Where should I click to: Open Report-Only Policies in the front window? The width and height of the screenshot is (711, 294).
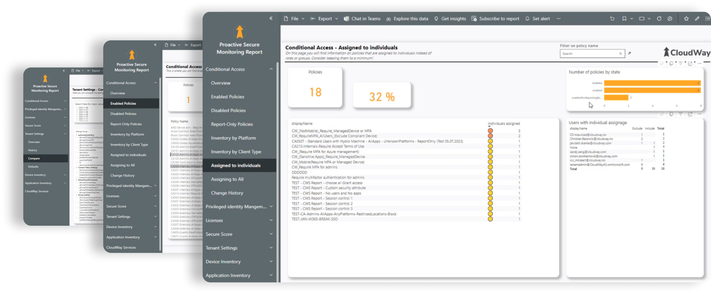click(232, 124)
